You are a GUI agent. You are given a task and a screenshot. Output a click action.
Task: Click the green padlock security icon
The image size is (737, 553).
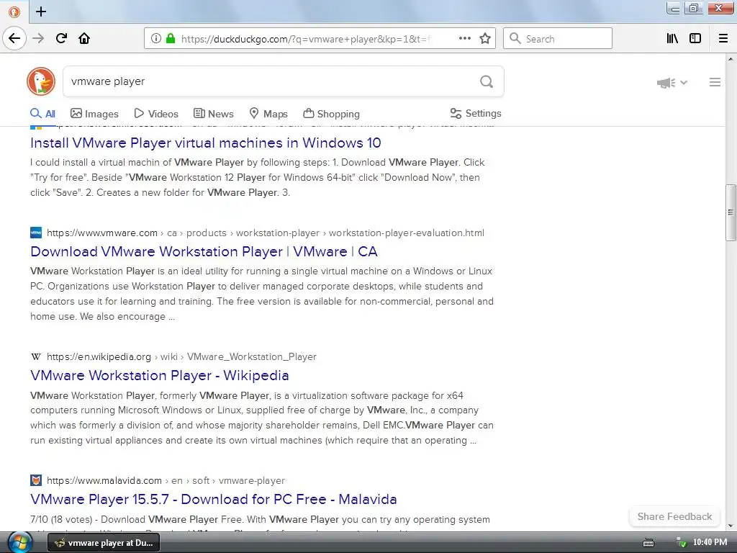(x=170, y=38)
